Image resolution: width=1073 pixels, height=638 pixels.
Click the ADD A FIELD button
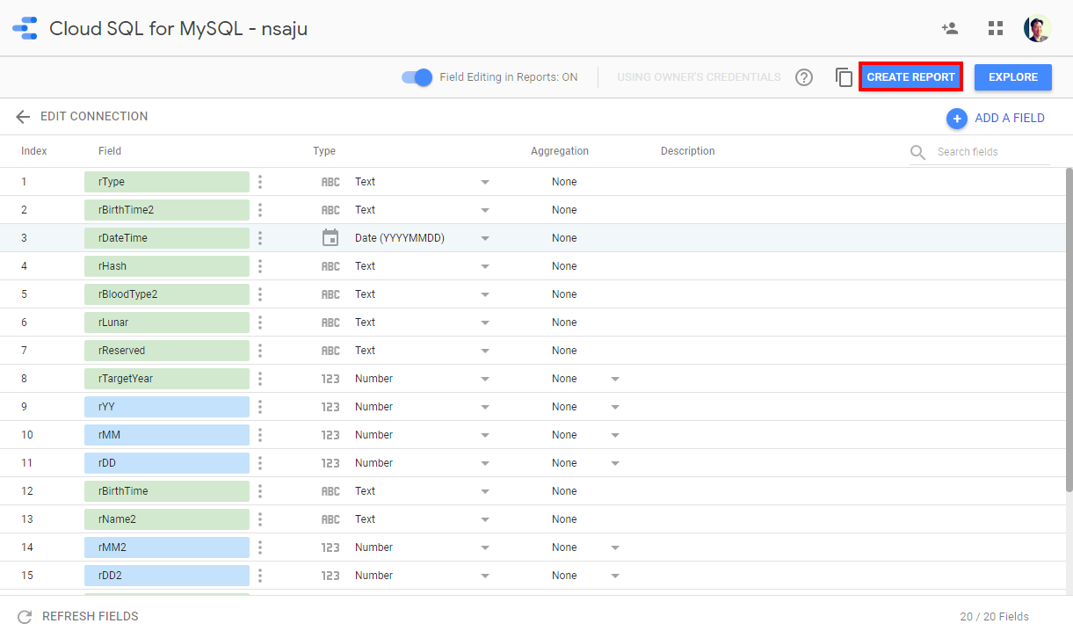click(x=997, y=118)
